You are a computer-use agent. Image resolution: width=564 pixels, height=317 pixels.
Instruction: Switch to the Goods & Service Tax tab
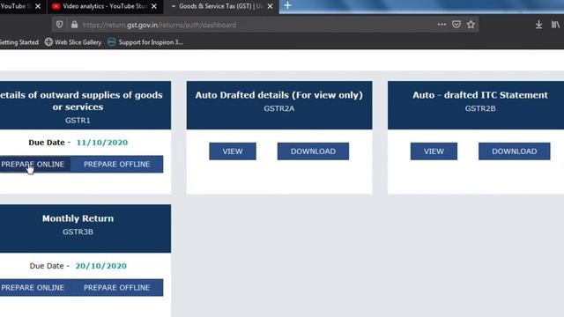[221, 6]
